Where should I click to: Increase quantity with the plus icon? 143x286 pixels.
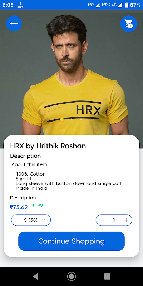click(126, 220)
